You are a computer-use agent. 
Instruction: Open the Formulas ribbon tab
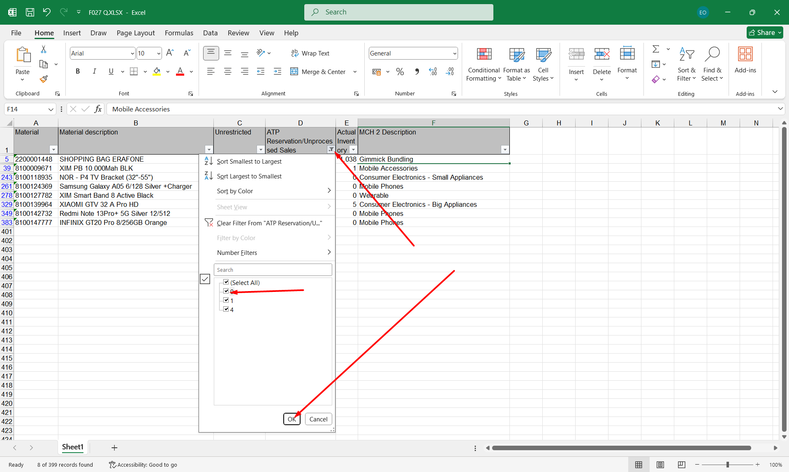(179, 33)
